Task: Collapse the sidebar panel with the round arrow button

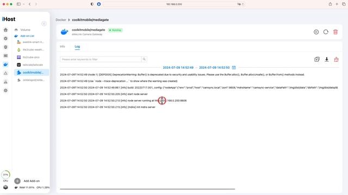Action: 44,24
